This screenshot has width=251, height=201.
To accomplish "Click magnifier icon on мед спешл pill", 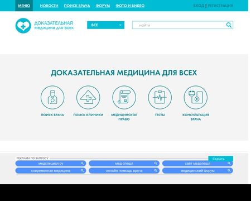I will (156, 163).
